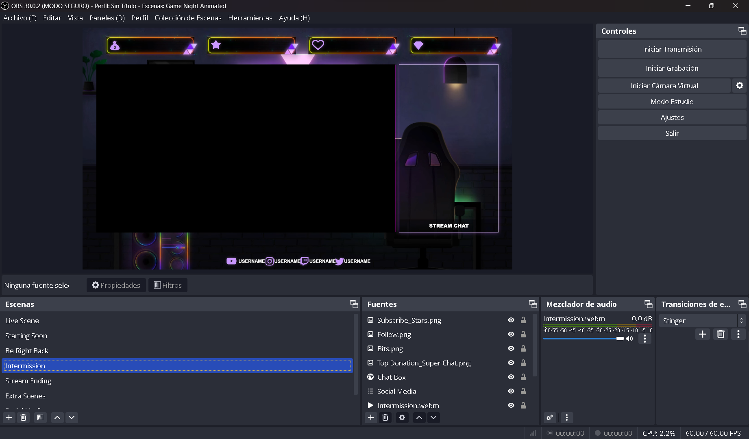Open audio mixer options menu at bottom
This screenshot has height=439, width=749.
567,417
